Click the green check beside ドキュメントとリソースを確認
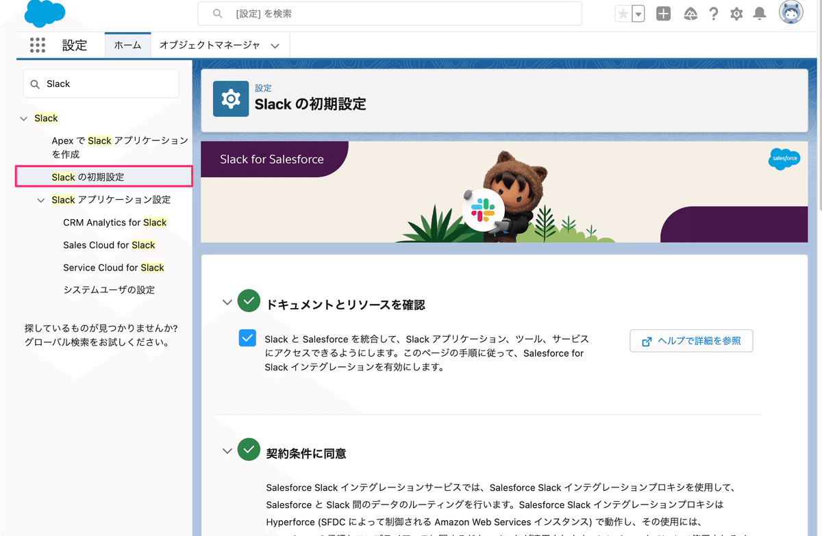 [249, 301]
